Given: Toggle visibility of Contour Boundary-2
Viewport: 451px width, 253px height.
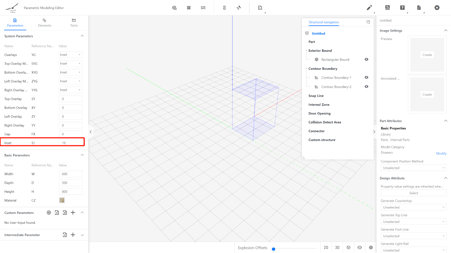Looking at the screenshot, I should [366, 87].
